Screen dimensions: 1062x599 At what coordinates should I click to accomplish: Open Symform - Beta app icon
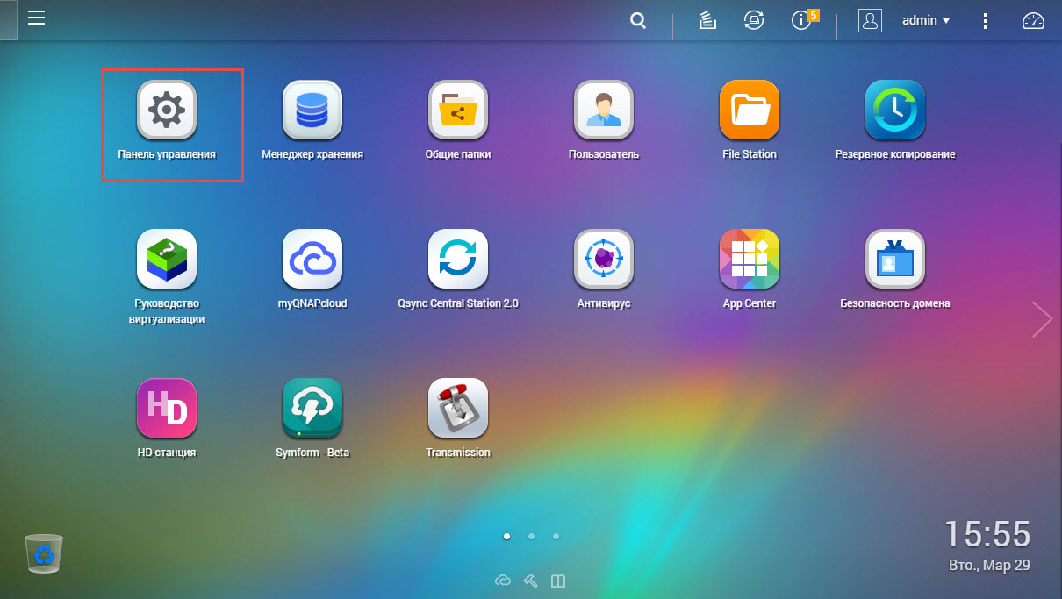(312, 408)
